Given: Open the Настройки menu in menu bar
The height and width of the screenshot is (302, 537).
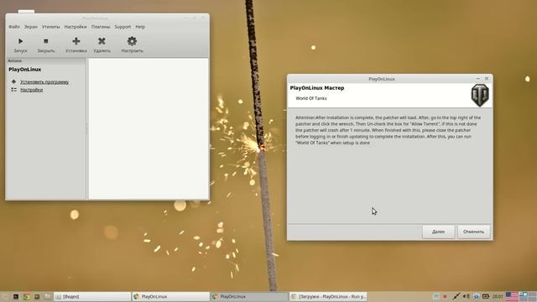Looking at the screenshot, I should pyautogui.click(x=76, y=27).
